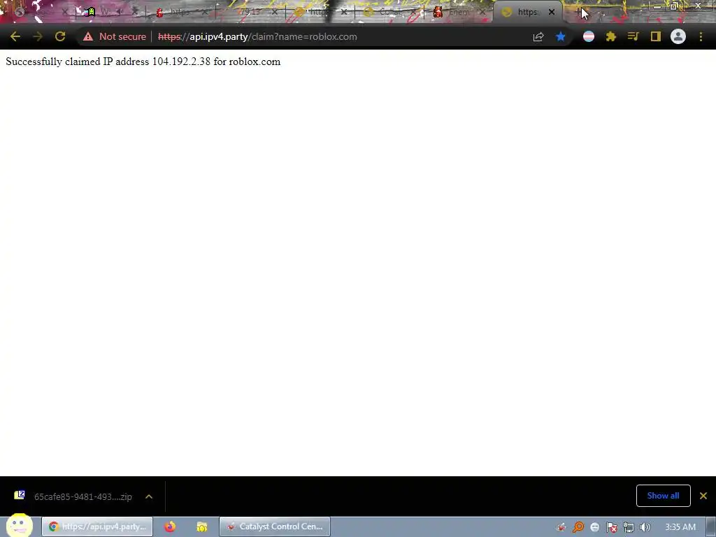Expand the zip download options chevron
Image resolution: width=716 pixels, height=537 pixels.
pyautogui.click(x=149, y=496)
